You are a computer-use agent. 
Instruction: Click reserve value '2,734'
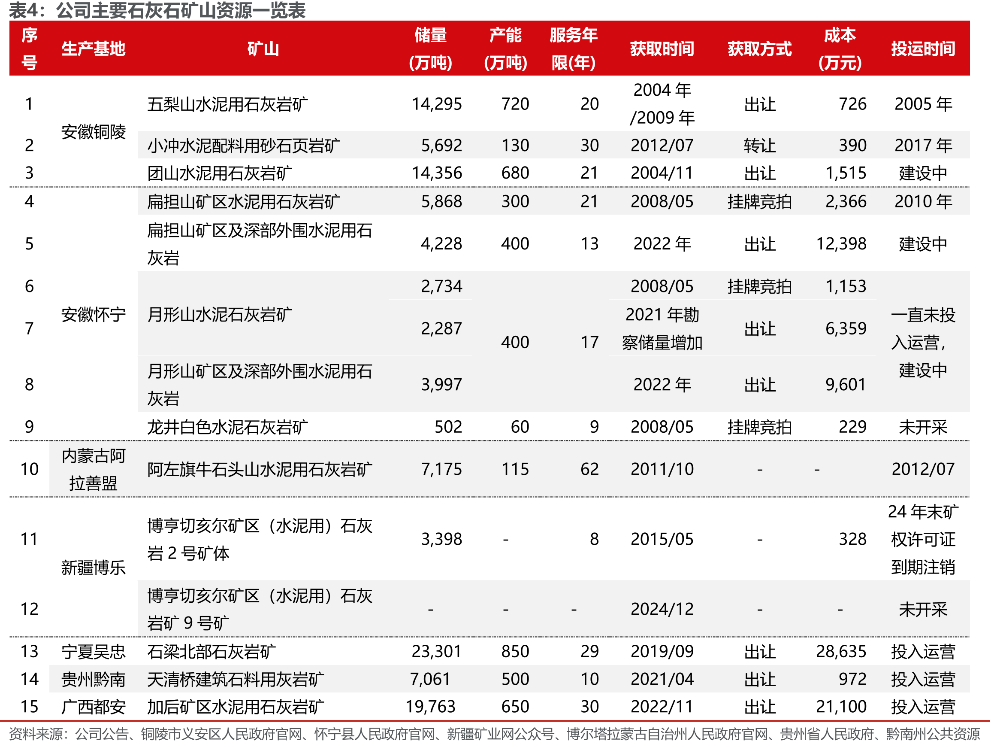[x=441, y=286]
